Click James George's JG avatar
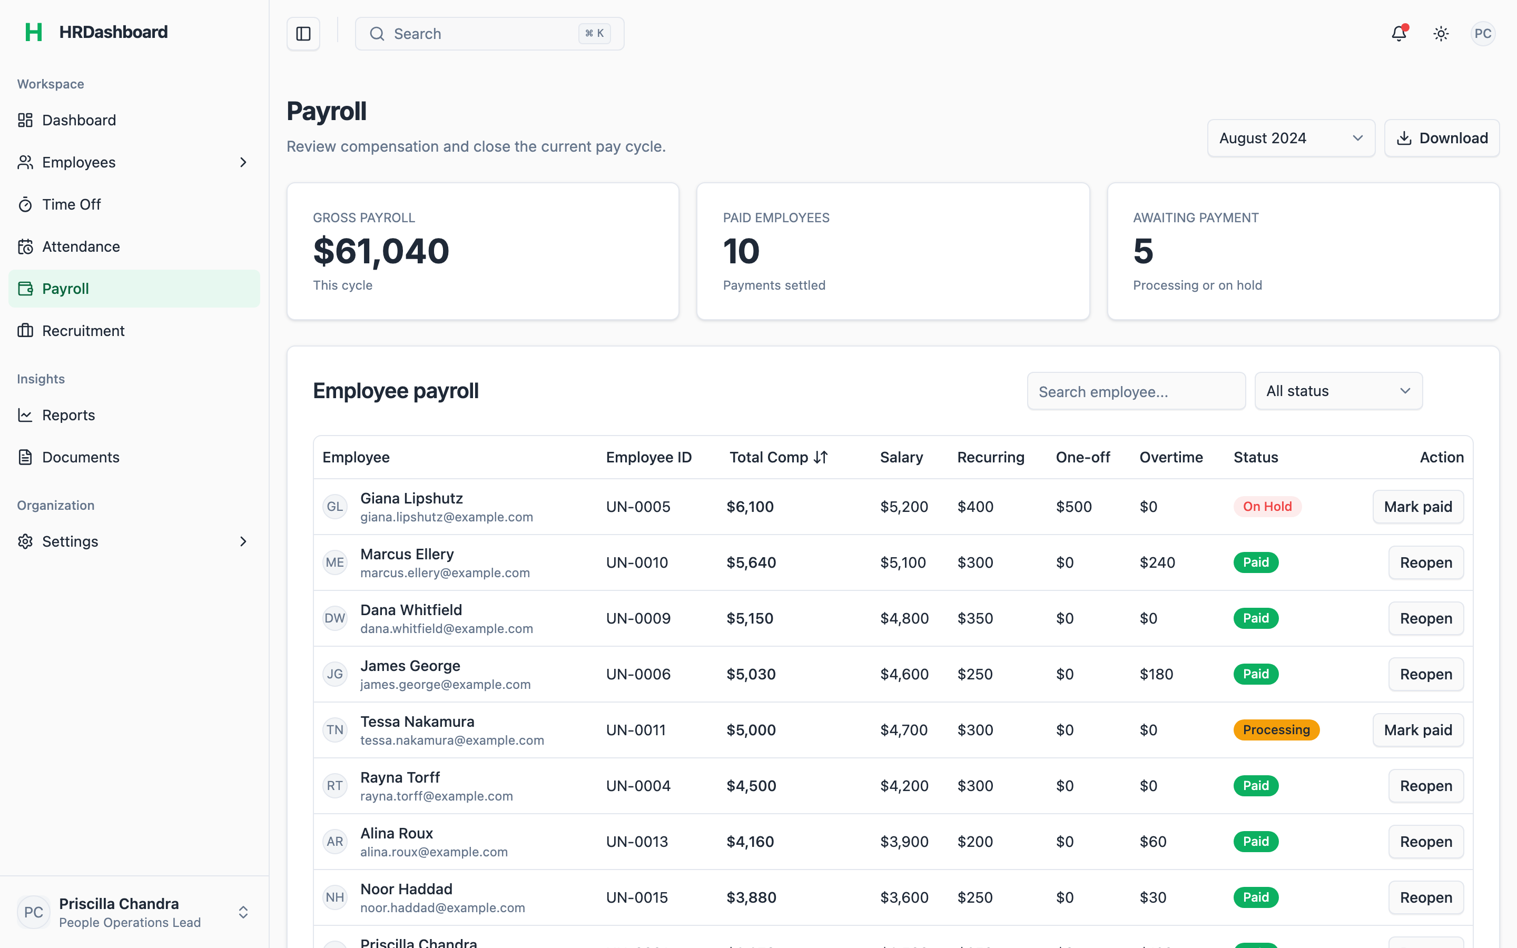The height and width of the screenshot is (948, 1517). tap(335, 674)
